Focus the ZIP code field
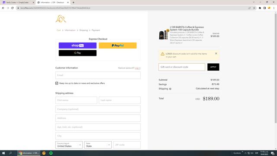 tap(127, 145)
